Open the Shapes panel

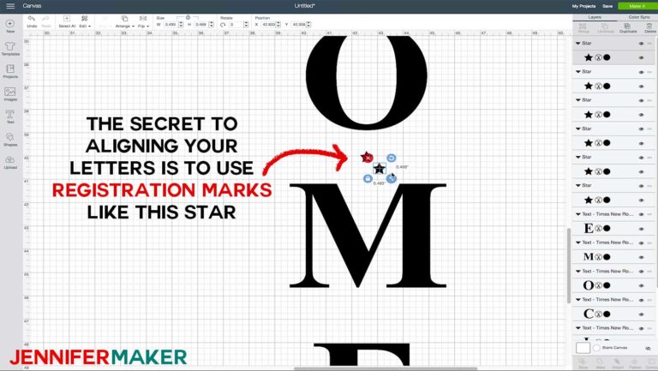(10, 137)
